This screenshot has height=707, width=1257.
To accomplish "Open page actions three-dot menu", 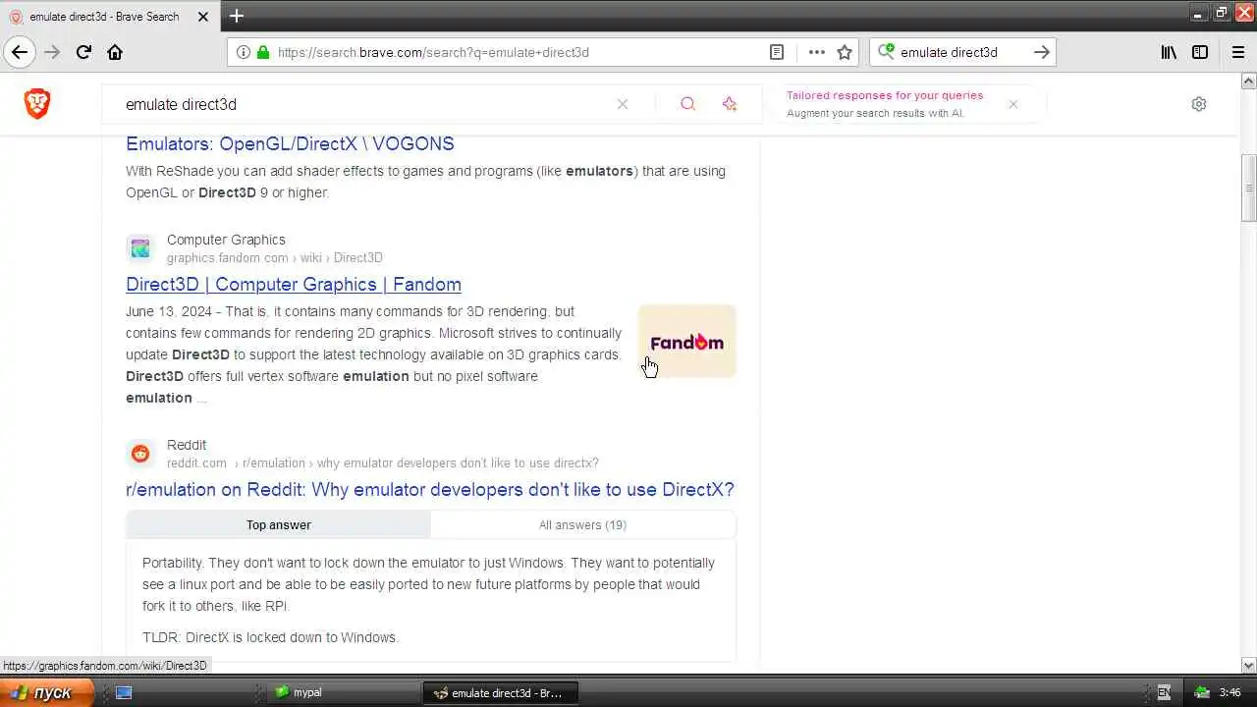I will click(x=816, y=52).
